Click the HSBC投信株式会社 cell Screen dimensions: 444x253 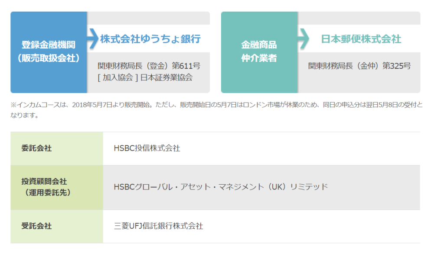coord(261,148)
